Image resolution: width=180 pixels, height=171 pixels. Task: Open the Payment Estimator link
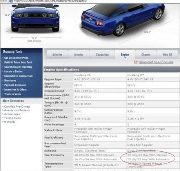pos(15,85)
